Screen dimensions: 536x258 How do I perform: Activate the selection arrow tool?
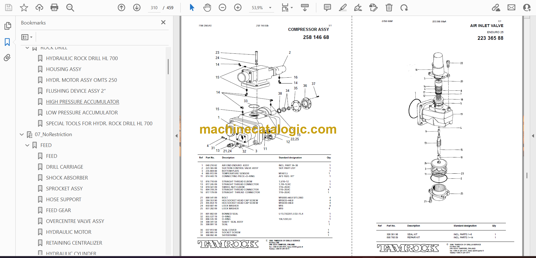pyautogui.click(x=192, y=8)
